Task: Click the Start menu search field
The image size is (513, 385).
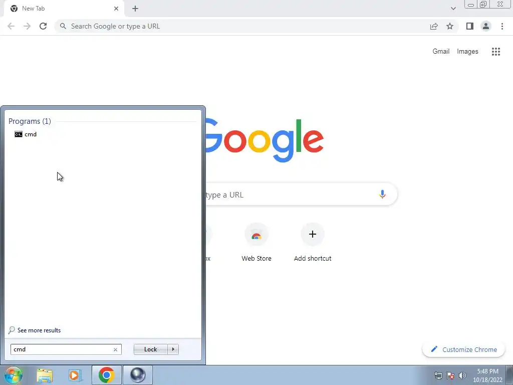Action: coord(66,349)
